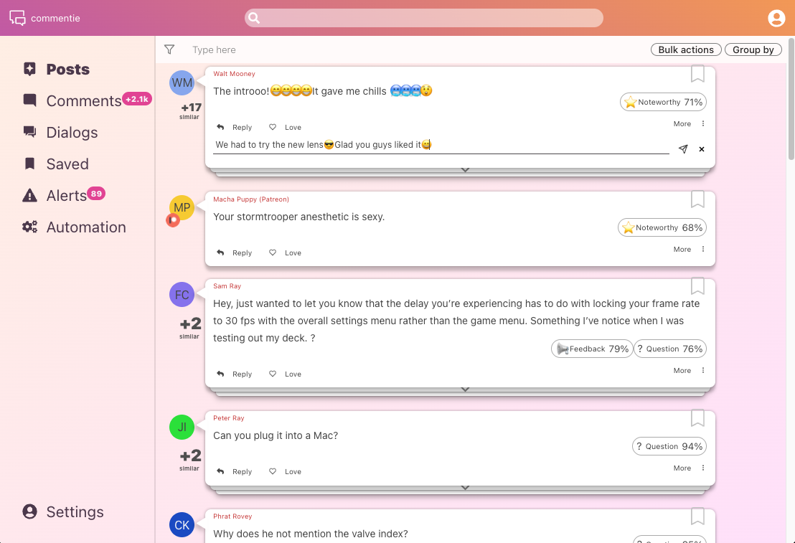Open the Bulk actions dropdown
This screenshot has width=795, height=543.
pyautogui.click(x=686, y=49)
